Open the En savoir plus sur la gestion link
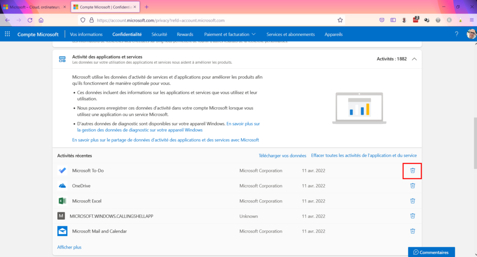The image size is (477, 257). pyautogui.click(x=169, y=127)
